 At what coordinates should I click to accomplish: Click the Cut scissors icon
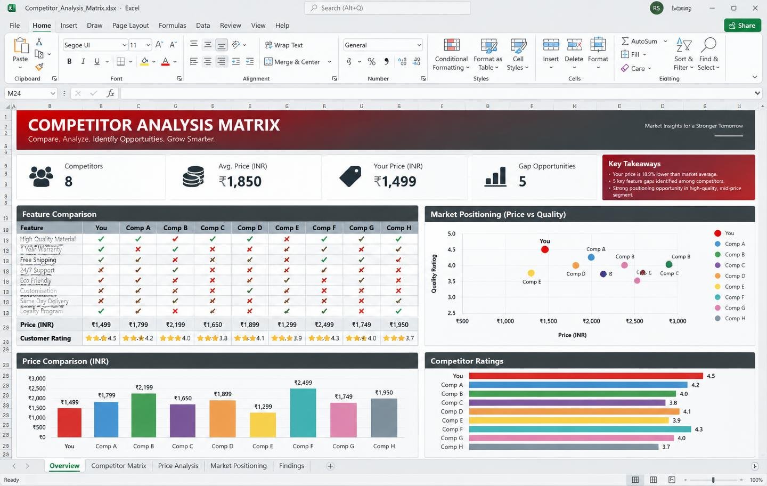pyautogui.click(x=39, y=42)
